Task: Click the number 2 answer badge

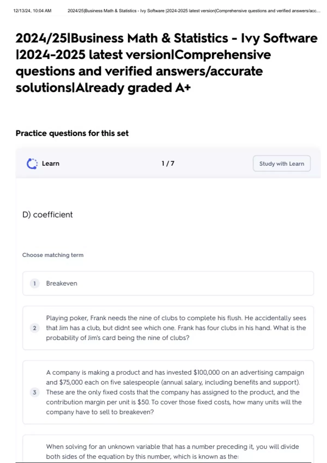Action: 35,328
